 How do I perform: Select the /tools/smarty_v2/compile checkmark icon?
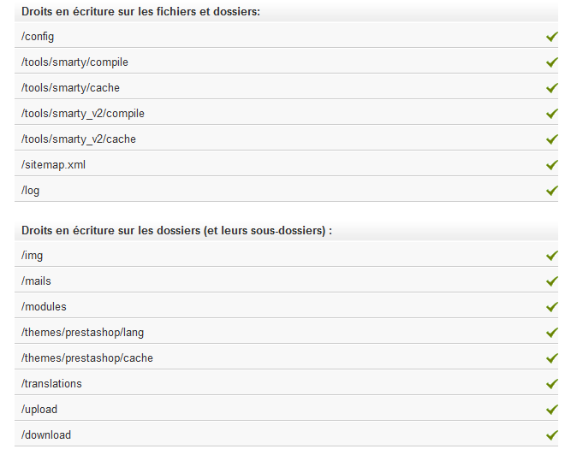click(552, 114)
